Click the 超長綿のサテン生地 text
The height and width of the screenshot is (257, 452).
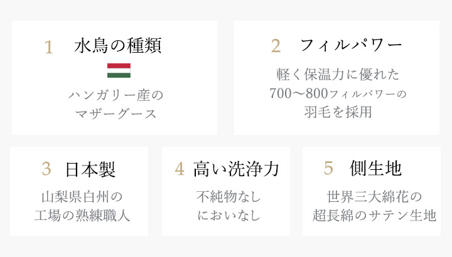[x=374, y=216]
